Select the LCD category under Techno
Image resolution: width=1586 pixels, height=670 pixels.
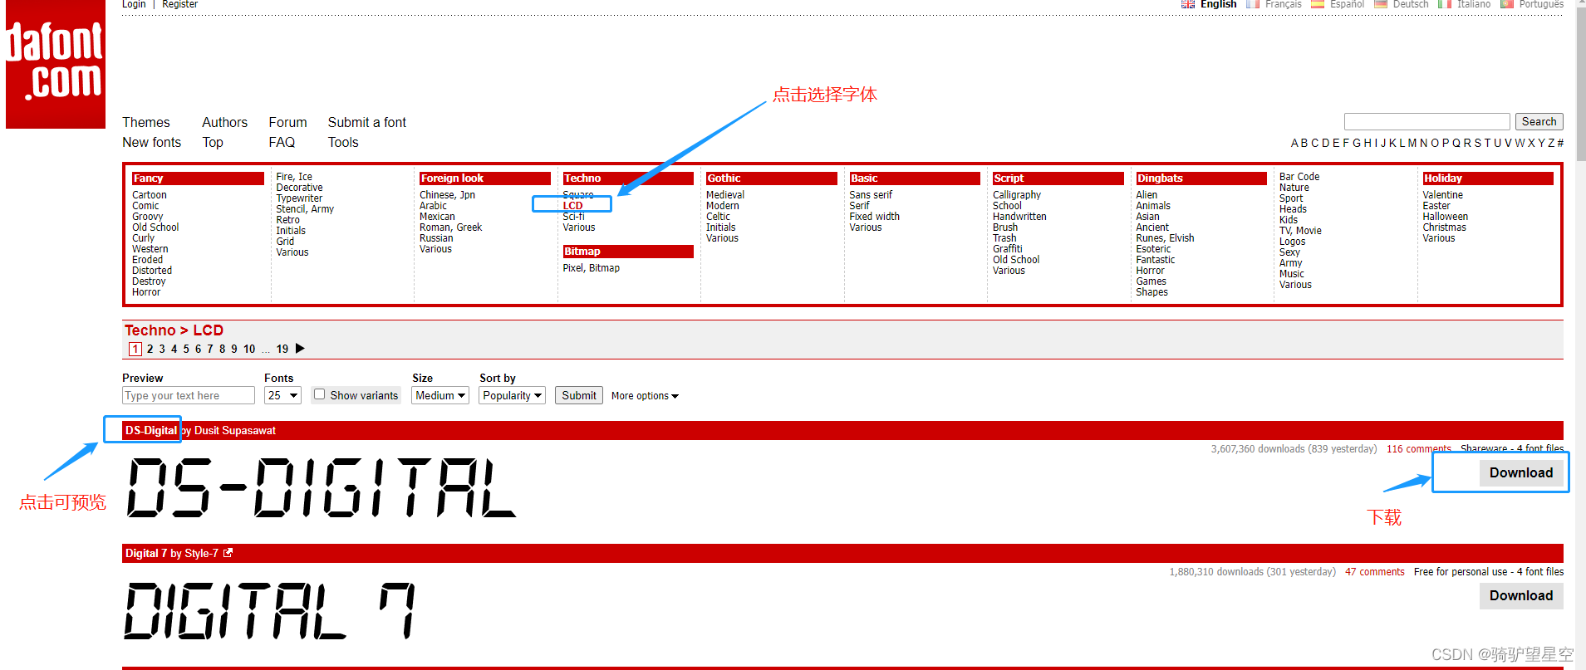(x=572, y=205)
